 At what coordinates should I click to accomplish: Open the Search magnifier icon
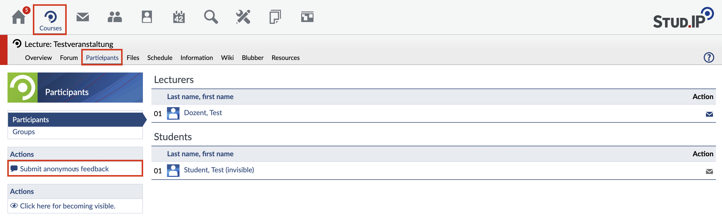pyautogui.click(x=211, y=17)
